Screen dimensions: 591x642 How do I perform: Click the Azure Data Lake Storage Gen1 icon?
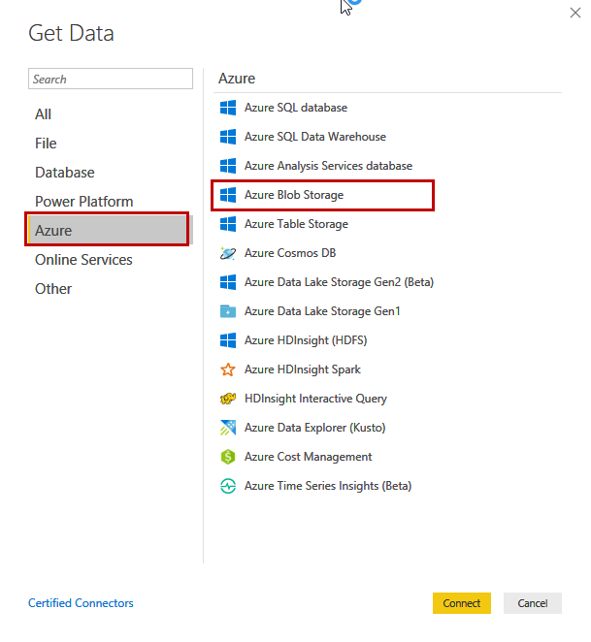point(228,311)
